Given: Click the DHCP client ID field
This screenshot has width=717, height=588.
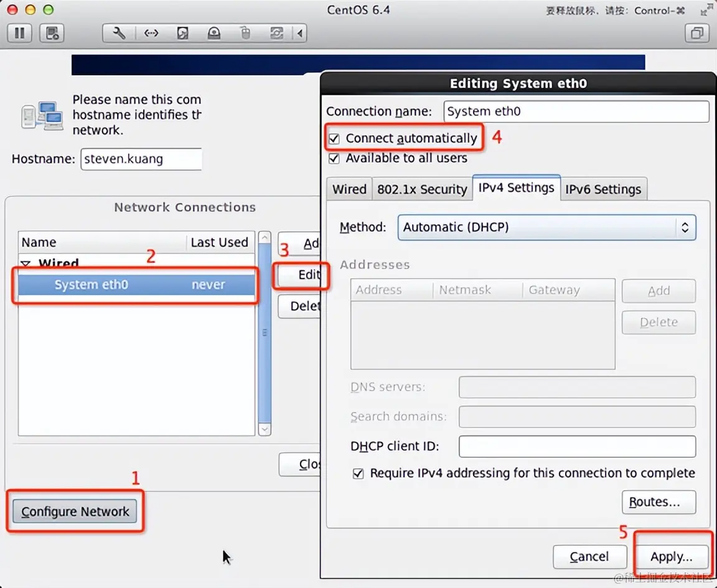Looking at the screenshot, I should pos(577,446).
